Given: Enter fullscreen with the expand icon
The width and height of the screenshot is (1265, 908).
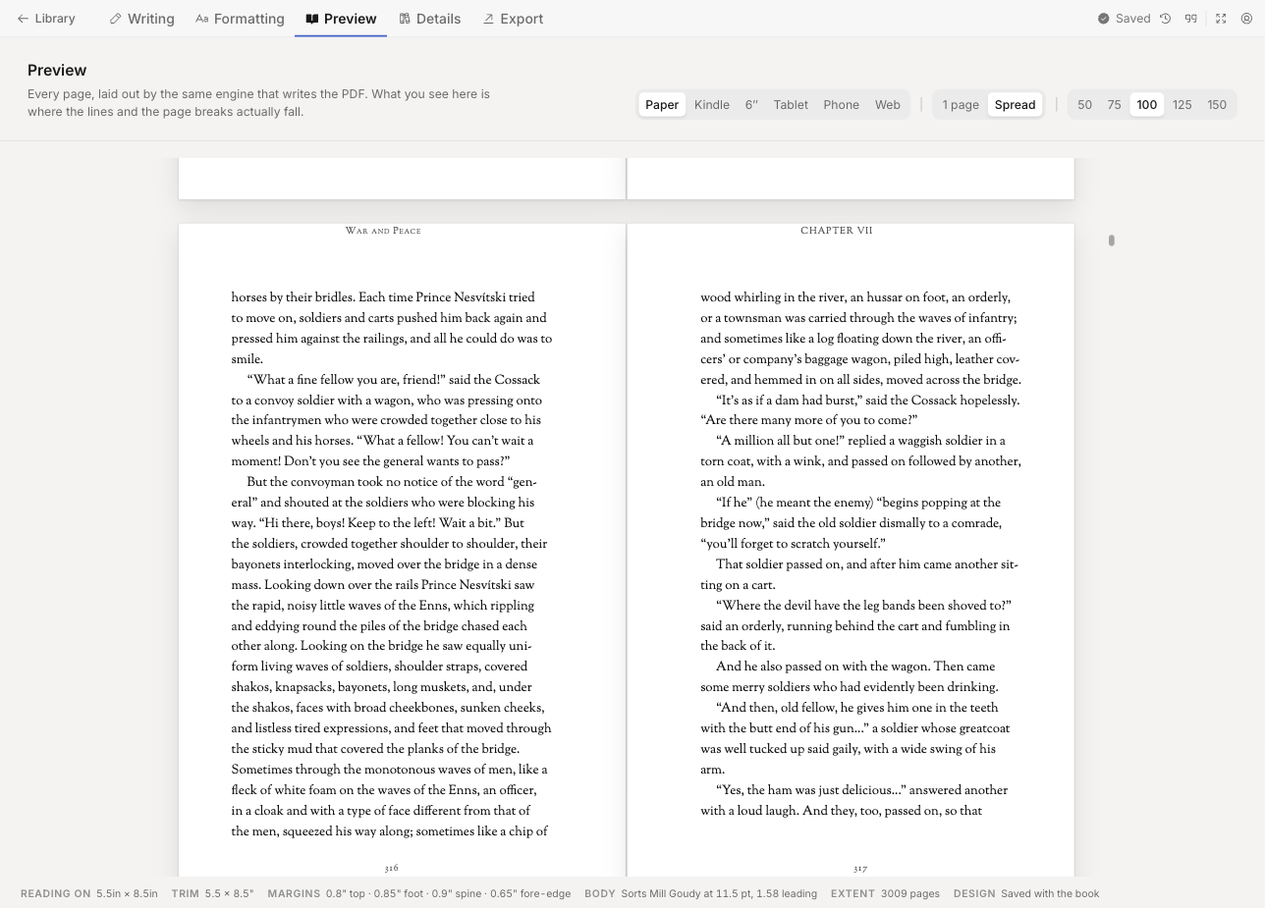Looking at the screenshot, I should [1221, 19].
